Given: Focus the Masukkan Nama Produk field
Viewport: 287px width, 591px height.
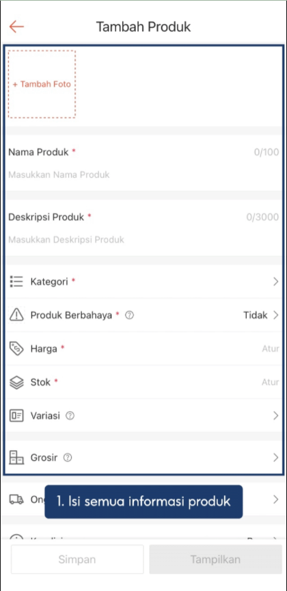Looking at the screenshot, I should pos(143,174).
